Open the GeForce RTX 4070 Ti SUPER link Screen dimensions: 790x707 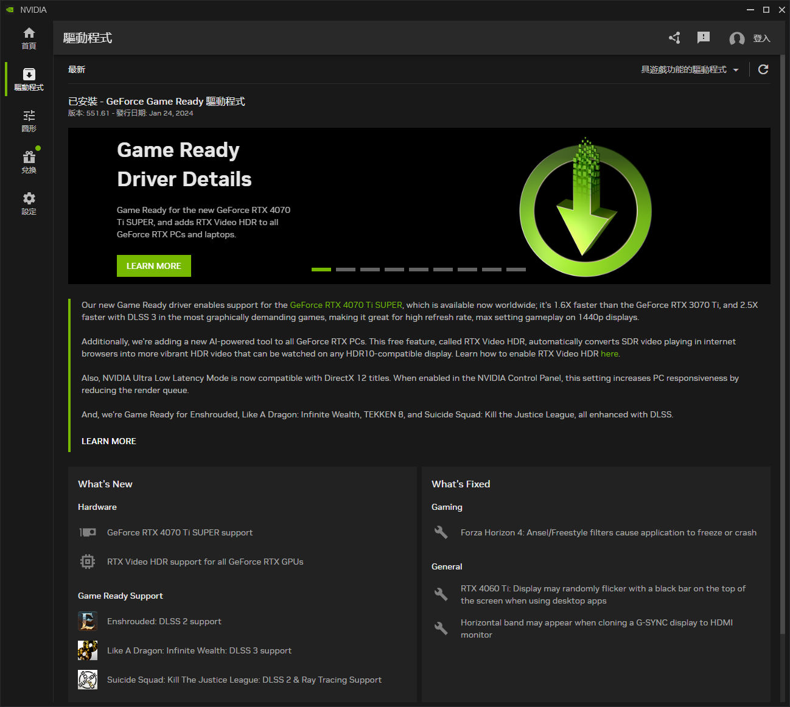tap(346, 305)
